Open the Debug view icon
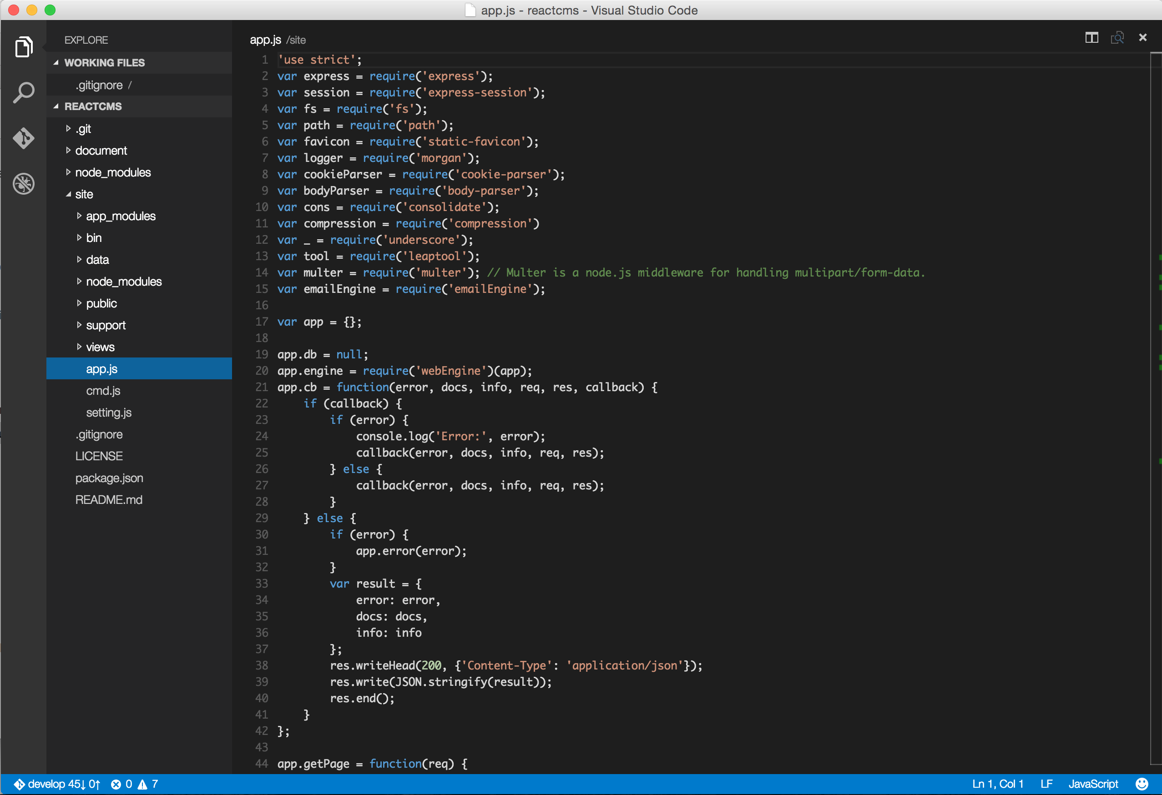The image size is (1162, 795). tap(24, 183)
